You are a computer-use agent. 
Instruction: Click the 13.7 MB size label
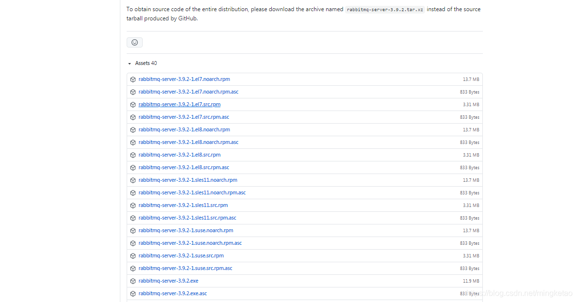tap(470, 79)
